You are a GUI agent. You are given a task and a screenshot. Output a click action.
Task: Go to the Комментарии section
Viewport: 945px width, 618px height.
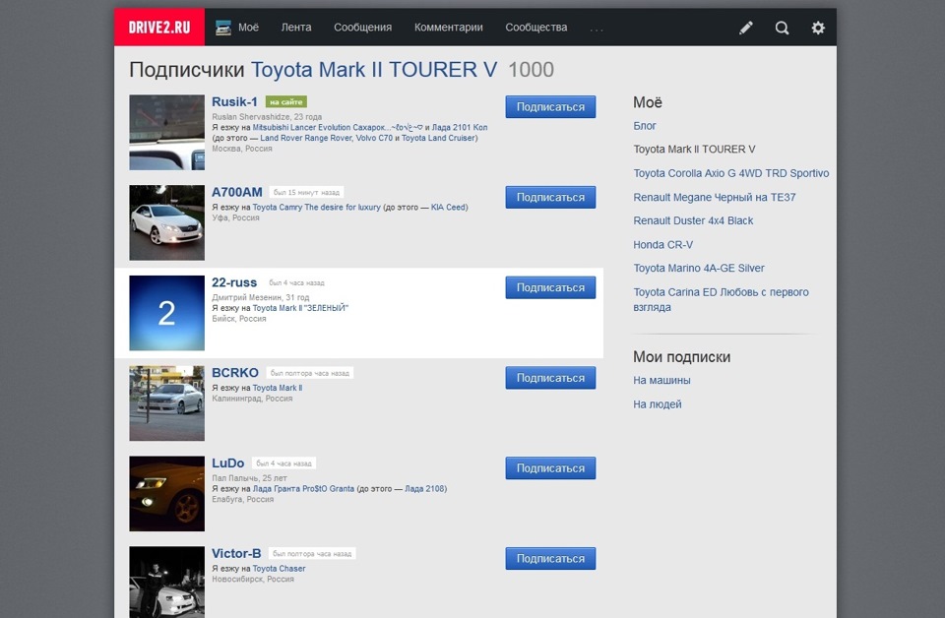(448, 28)
